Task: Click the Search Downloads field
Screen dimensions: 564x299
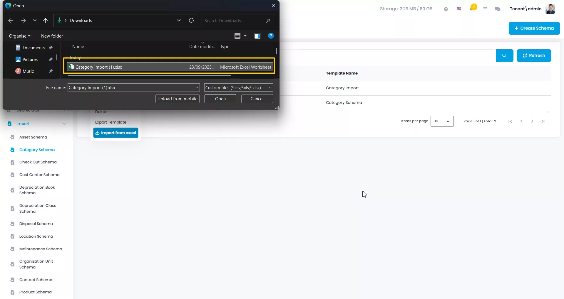Action: [x=238, y=21]
